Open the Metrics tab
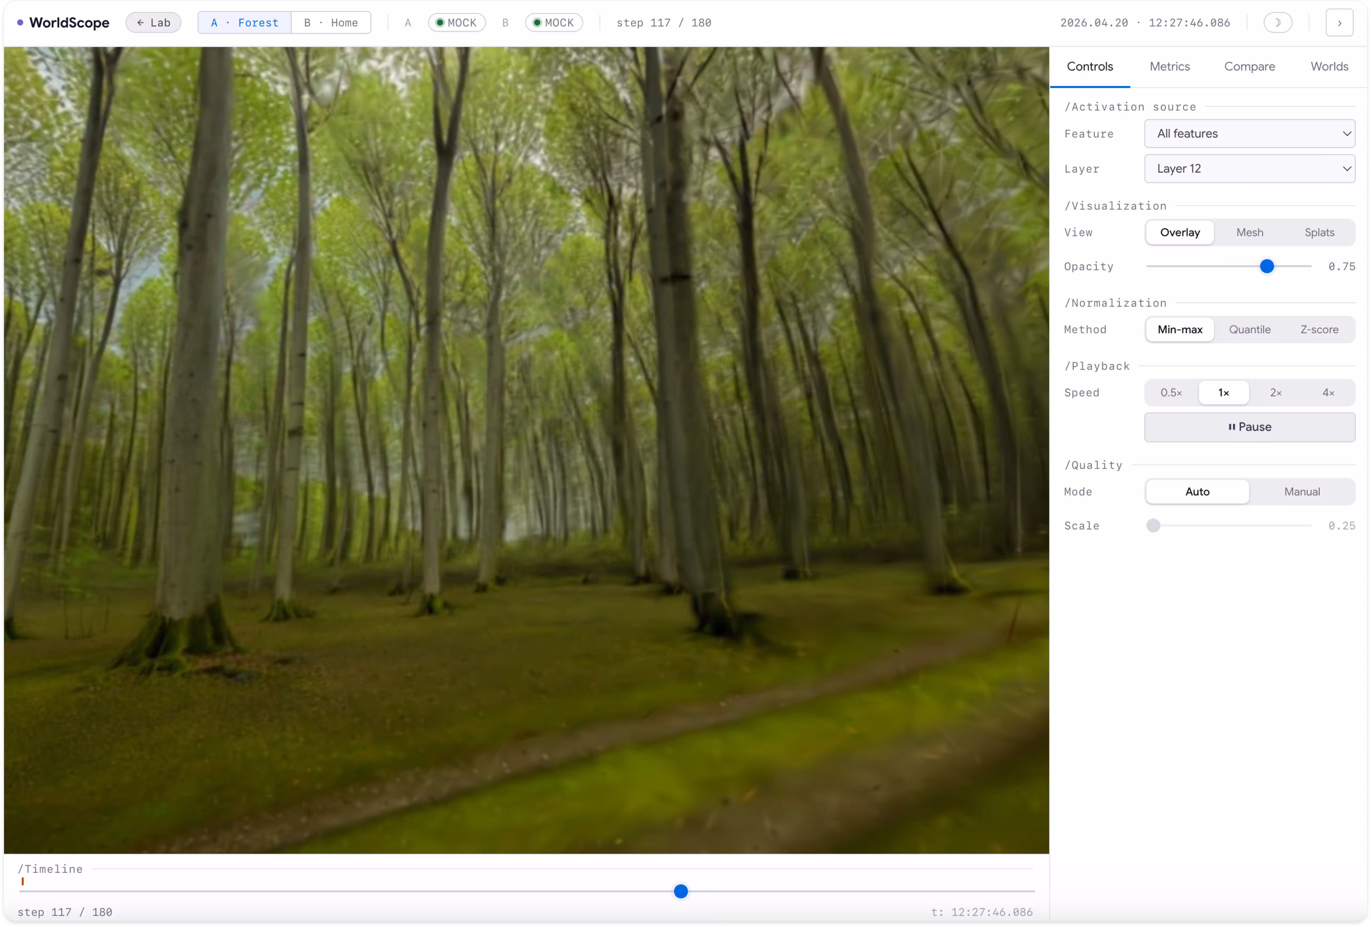 [x=1169, y=67]
